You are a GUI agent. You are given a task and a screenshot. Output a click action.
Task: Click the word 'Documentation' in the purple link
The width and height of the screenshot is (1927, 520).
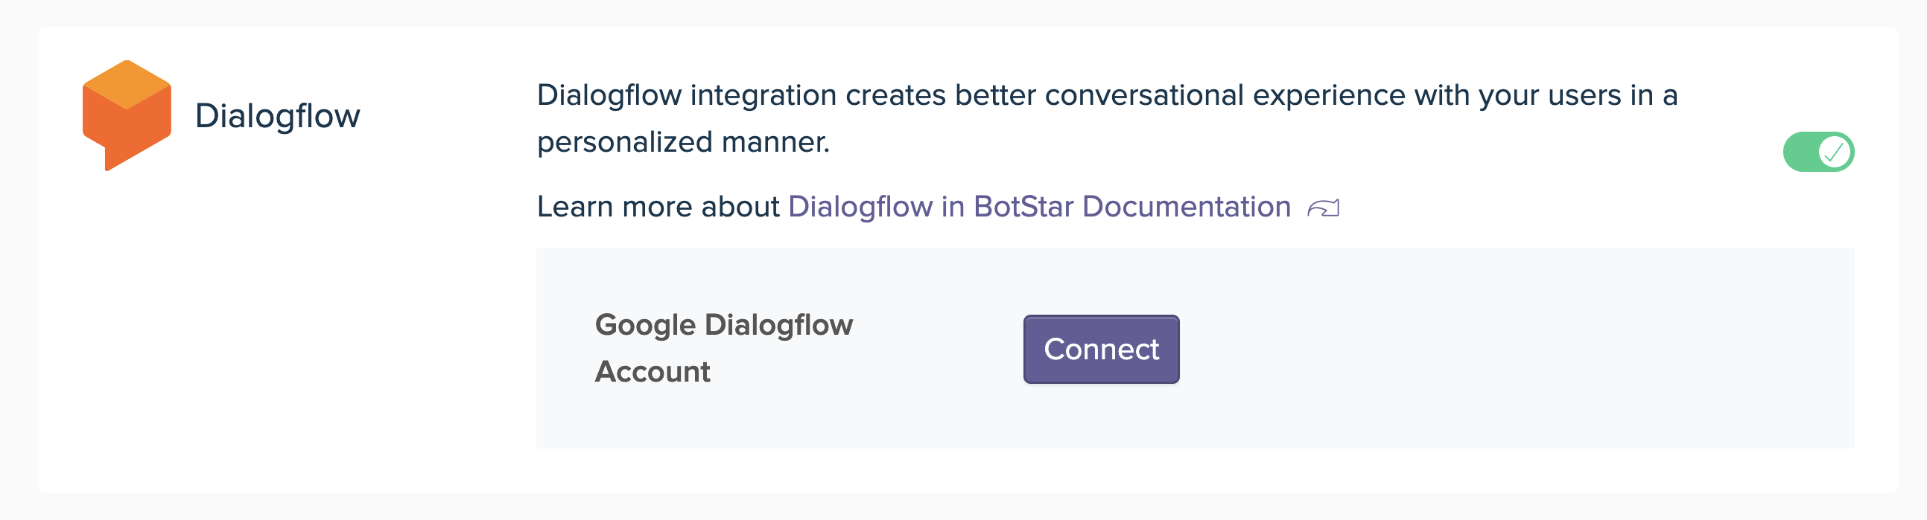pyautogui.click(x=1187, y=206)
